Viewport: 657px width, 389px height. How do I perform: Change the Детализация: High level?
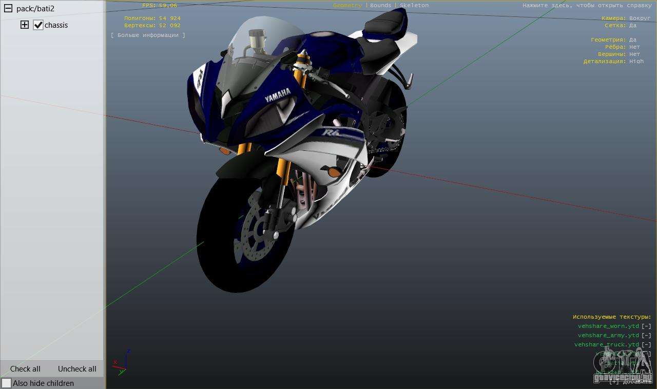pos(613,61)
